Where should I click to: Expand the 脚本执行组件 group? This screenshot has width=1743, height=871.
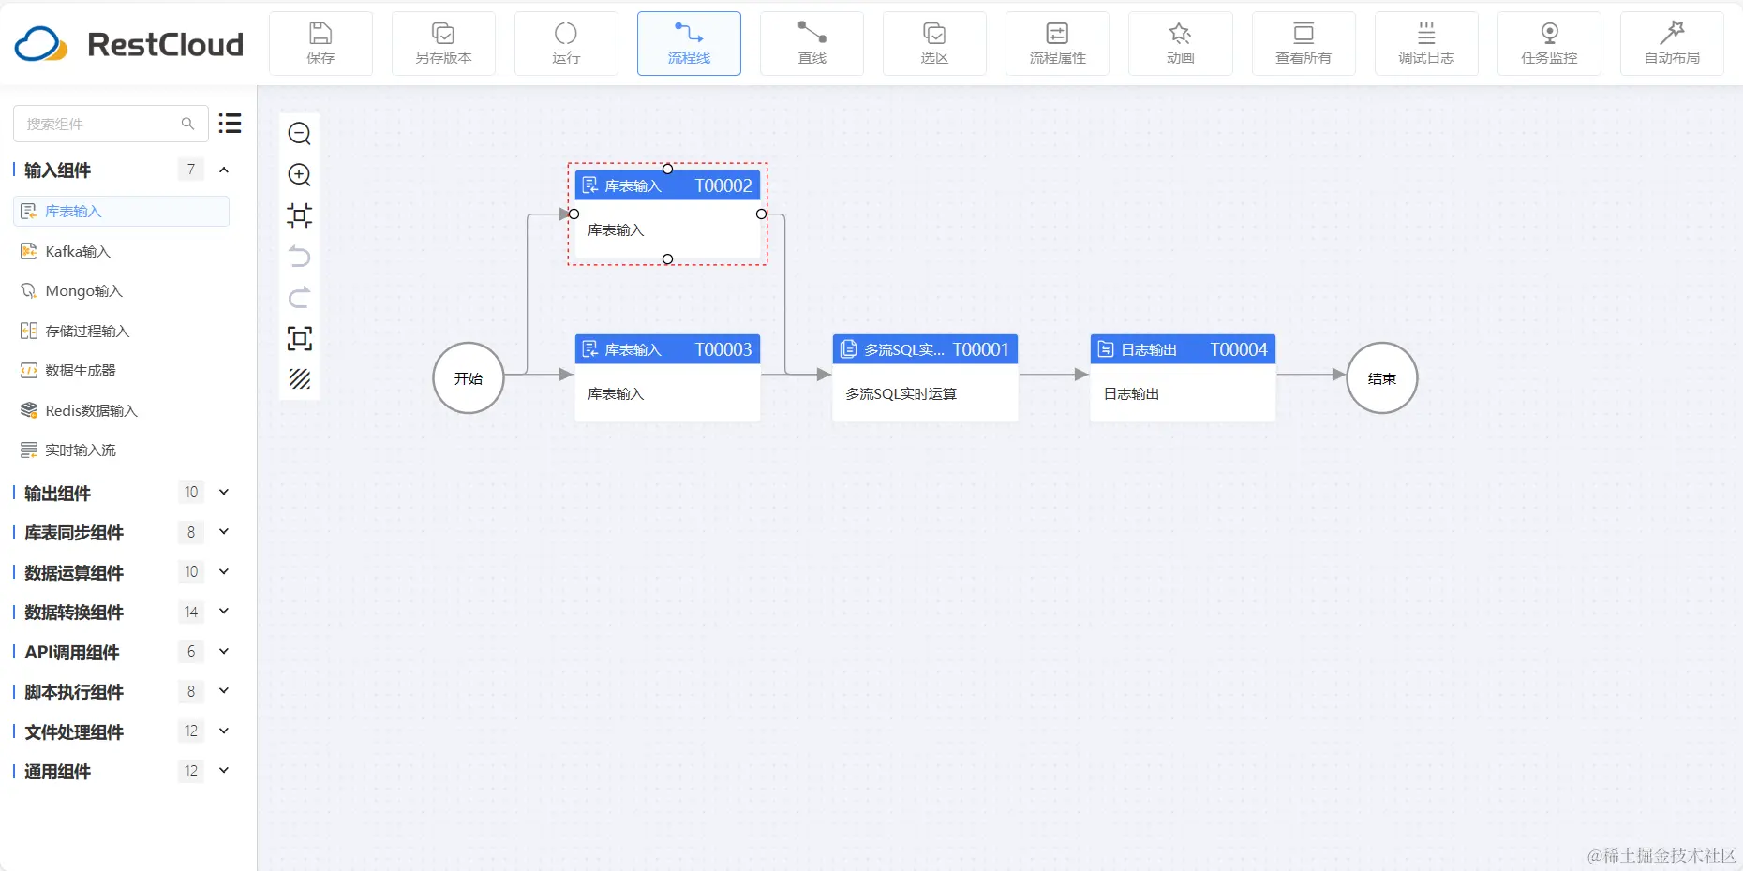point(224,691)
